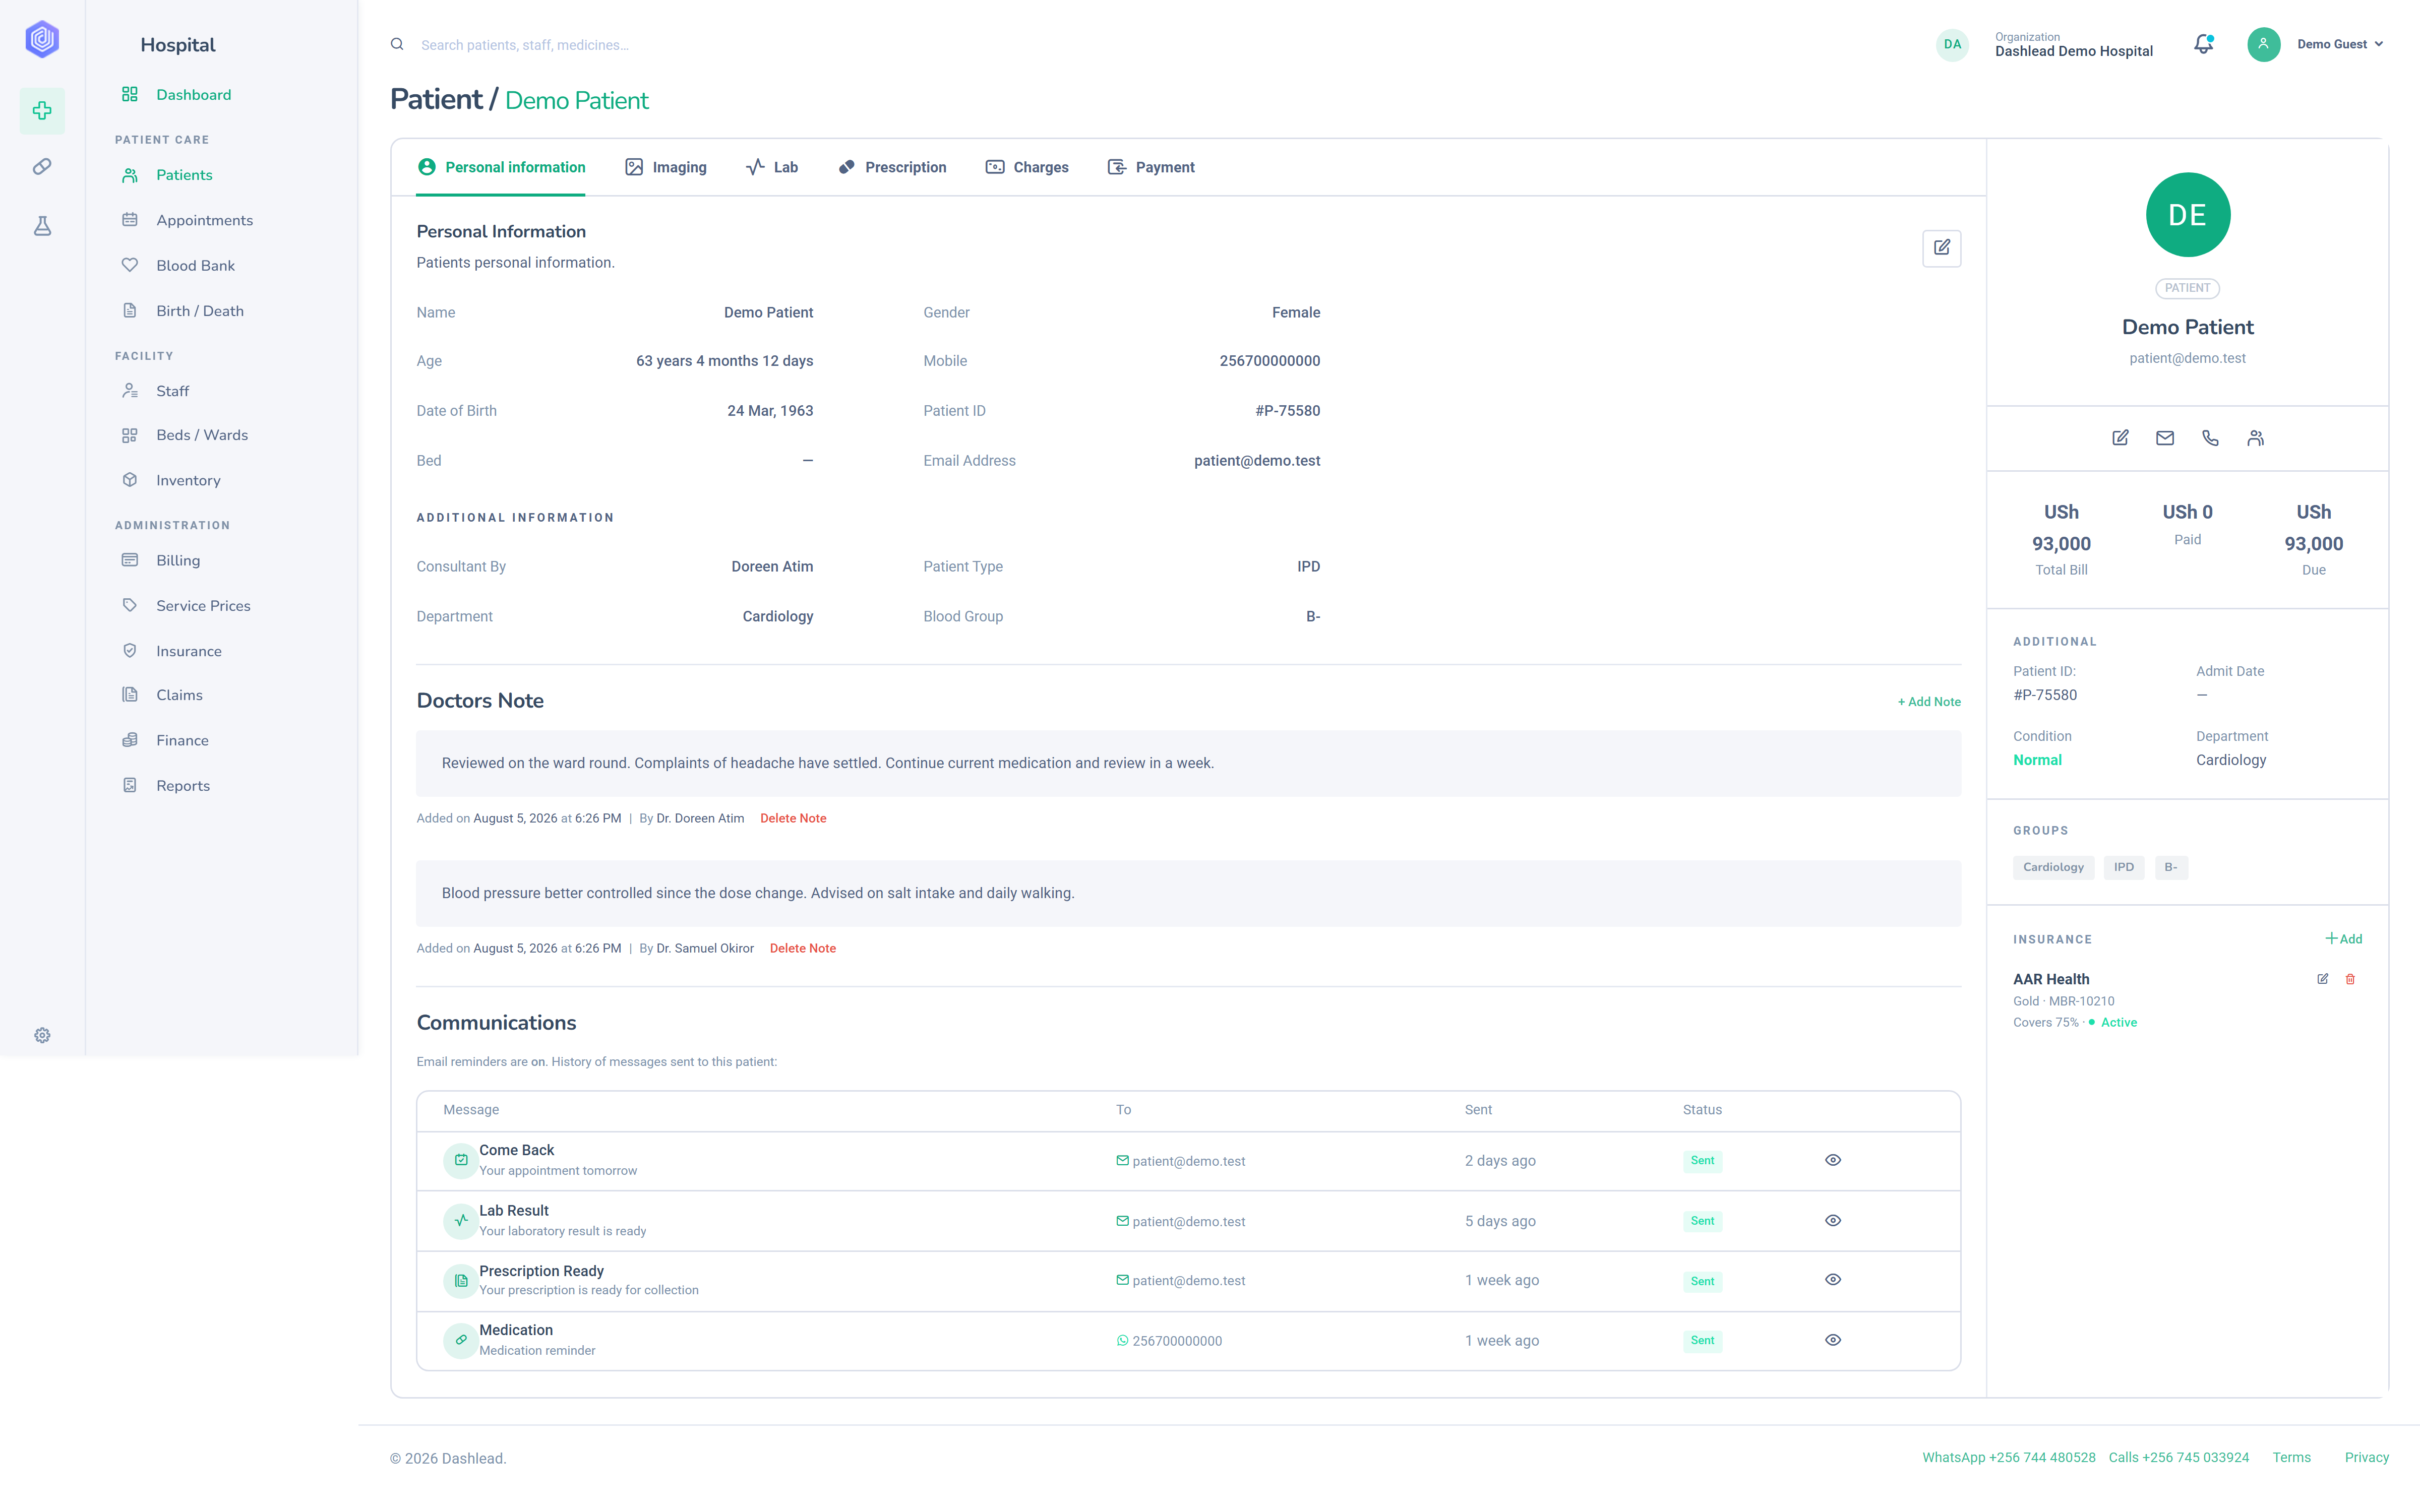Select the hospital cross module icon
Screen dimensions: 2420x1512
tap(42, 110)
